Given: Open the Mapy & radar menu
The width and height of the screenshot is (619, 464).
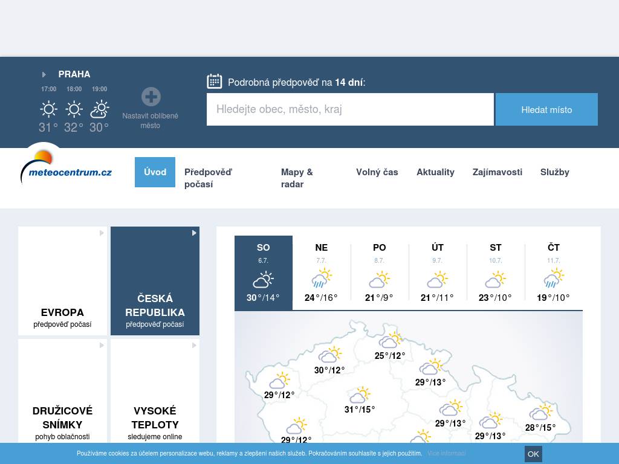Looking at the screenshot, I should coord(297,178).
